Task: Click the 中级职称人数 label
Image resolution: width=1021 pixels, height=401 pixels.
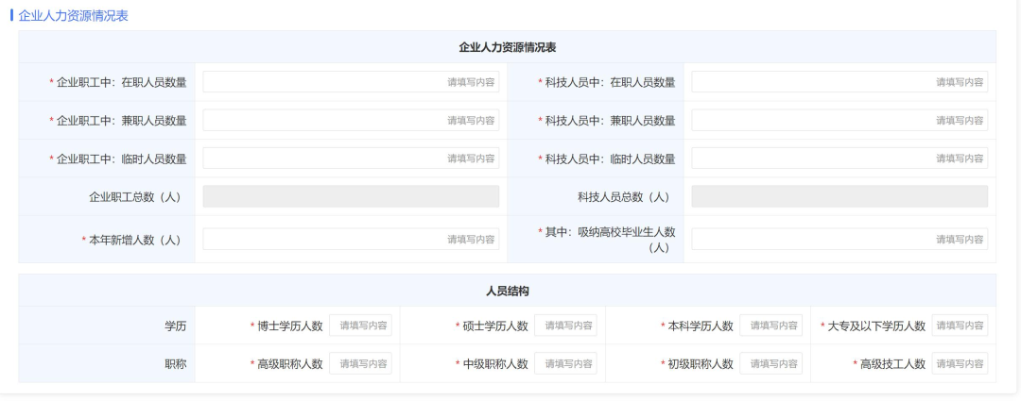Action: tap(495, 364)
